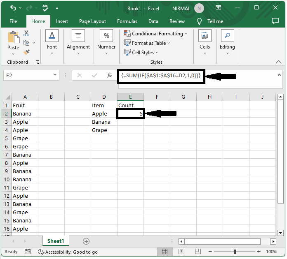Click the Paste clipboard icon
This screenshot has width=287, height=259.
[14, 37]
